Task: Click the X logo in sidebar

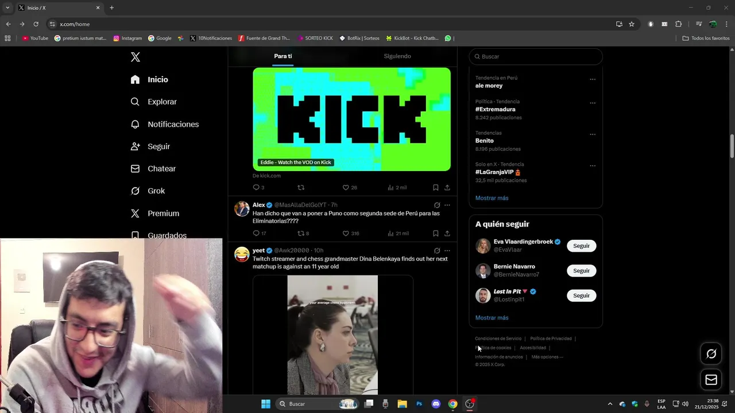Action: 136,57
